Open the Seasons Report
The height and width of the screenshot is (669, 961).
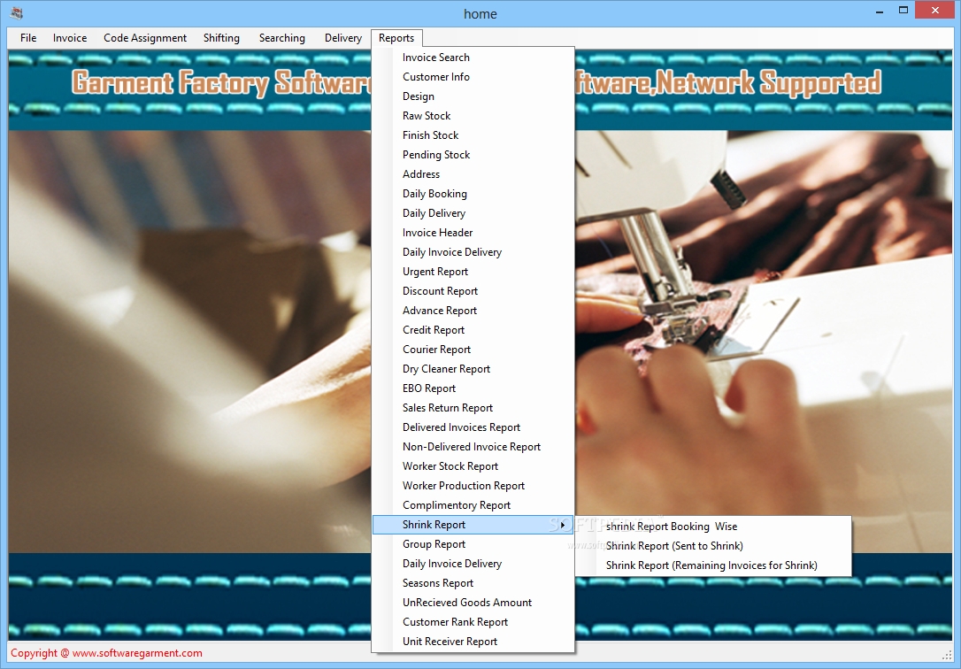[473, 583]
